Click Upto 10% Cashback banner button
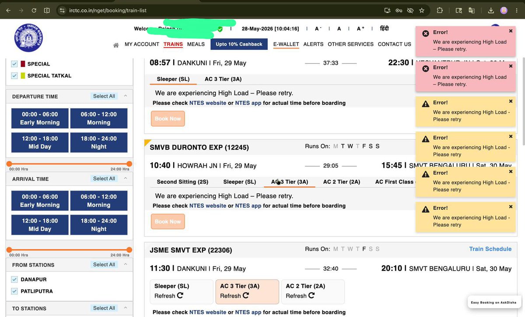525x317 pixels. point(239,44)
